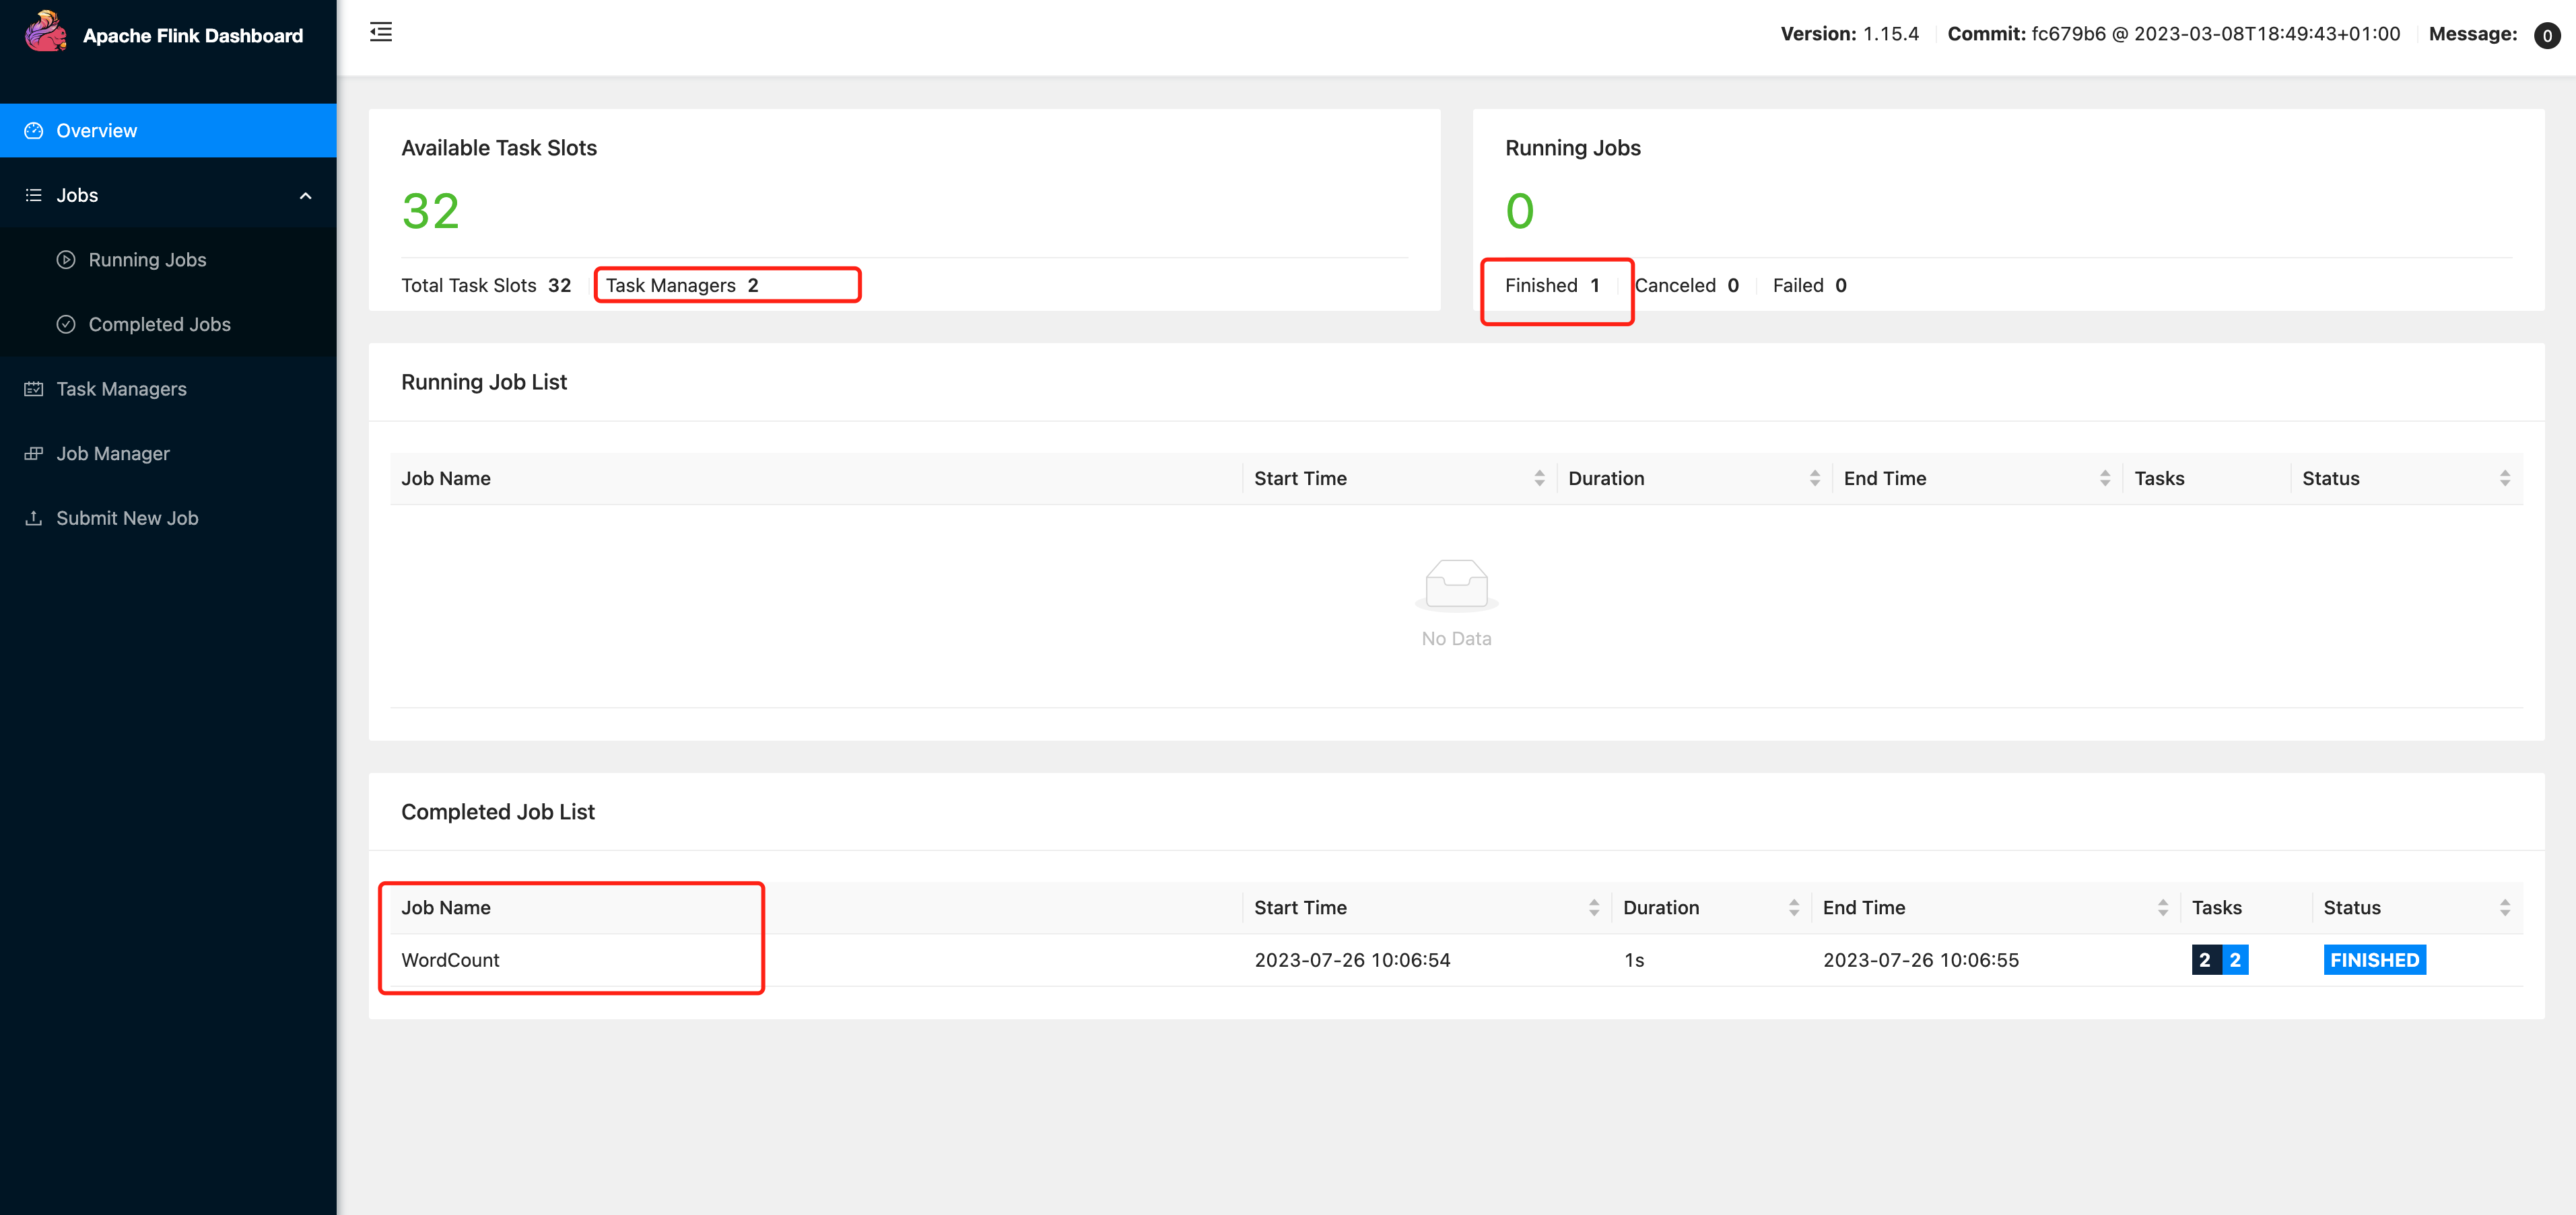Click the Task Managers schedule icon
Image resolution: width=2576 pixels, height=1215 pixels.
[x=34, y=389]
